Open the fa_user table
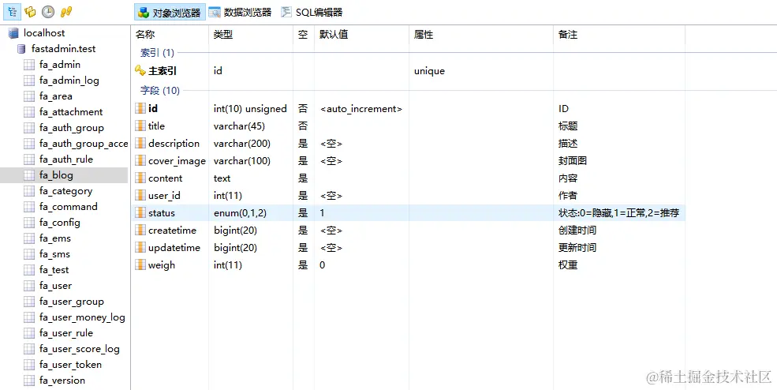Screen dimensions: 777x390 click(x=55, y=286)
